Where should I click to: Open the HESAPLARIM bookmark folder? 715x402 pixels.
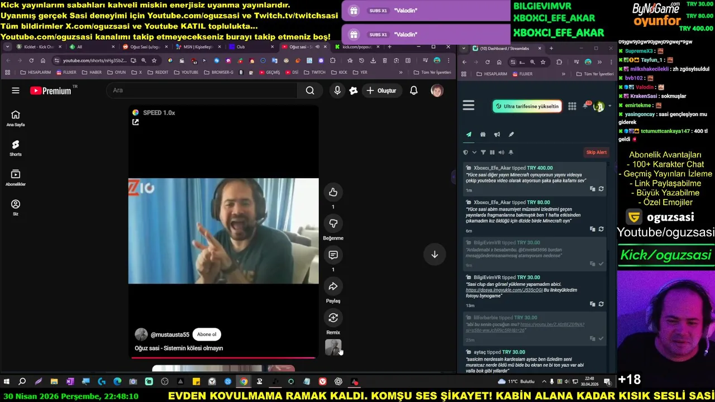(35, 73)
